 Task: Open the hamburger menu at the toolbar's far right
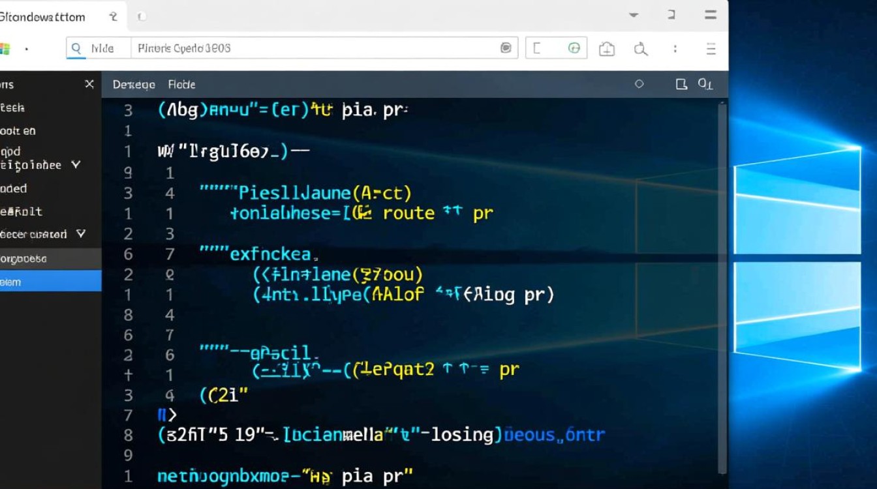tap(711, 48)
